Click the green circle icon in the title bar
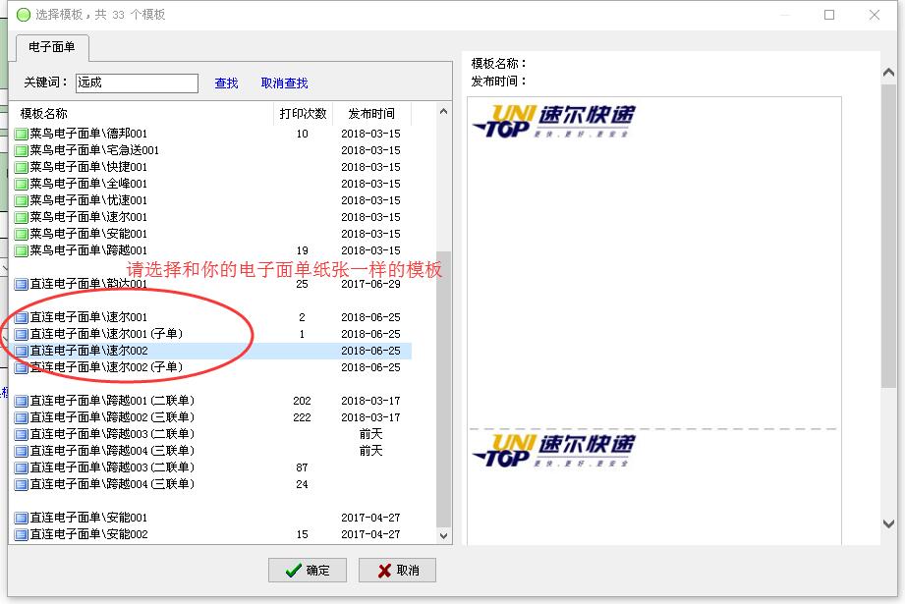The image size is (905, 604). click(23, 15)
